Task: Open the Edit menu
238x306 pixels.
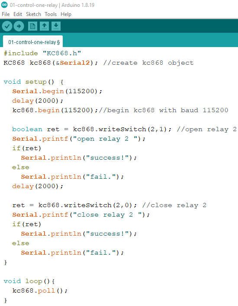Action: pyautogui.click(x=18, y=14)
